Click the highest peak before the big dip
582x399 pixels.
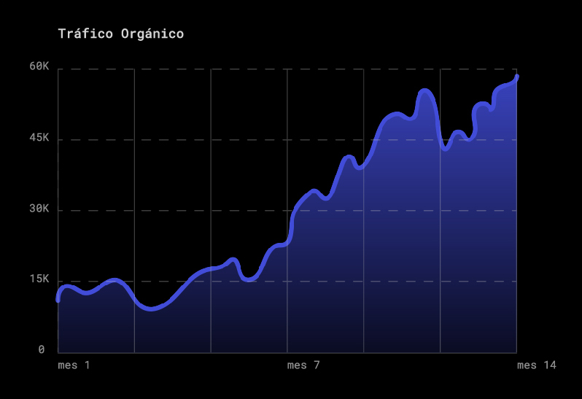[x=424, y=90]
